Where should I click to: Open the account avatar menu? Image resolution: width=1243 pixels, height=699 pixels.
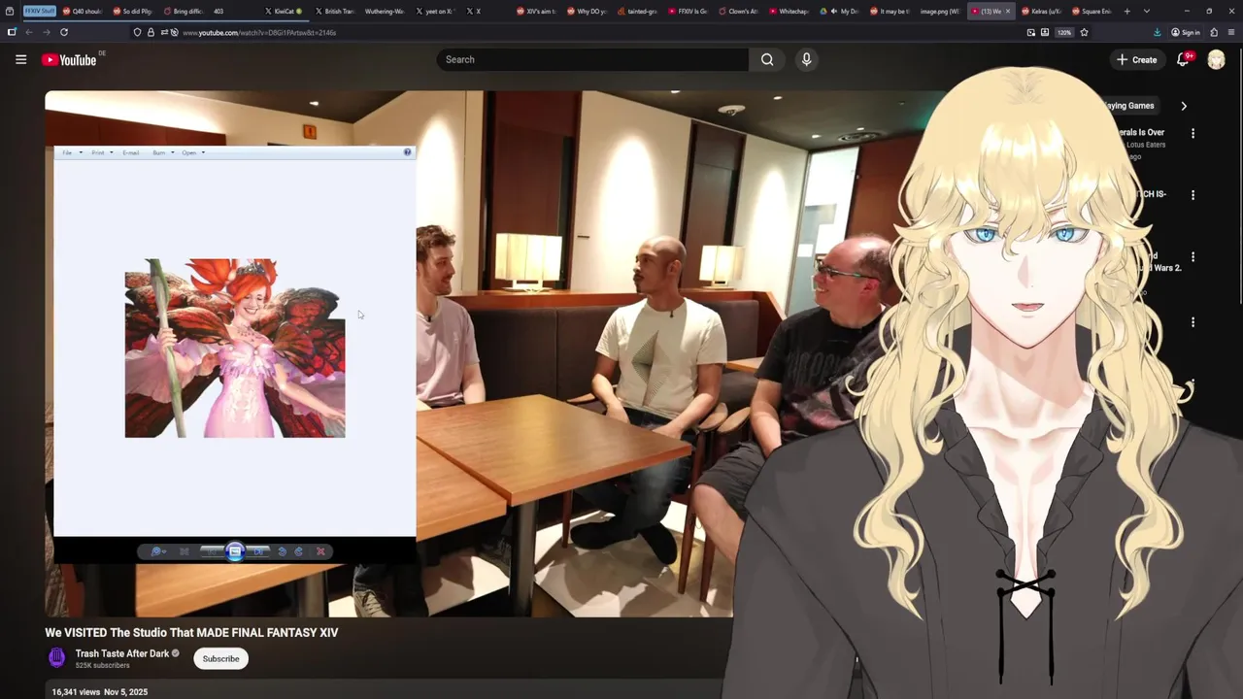pos(1216,59)
